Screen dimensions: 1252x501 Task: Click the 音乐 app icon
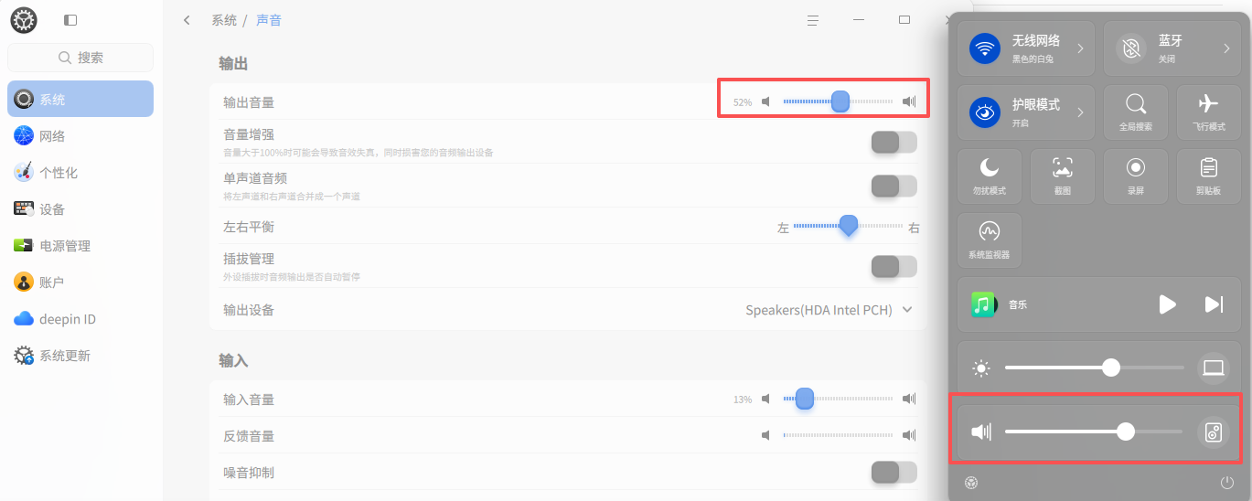984,304
